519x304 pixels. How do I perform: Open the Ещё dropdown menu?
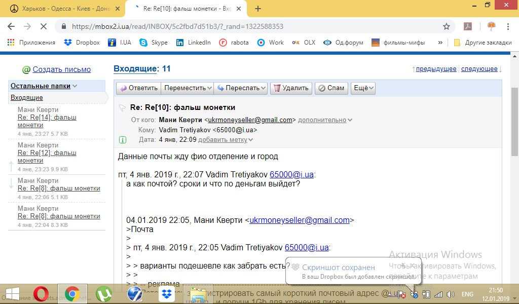(x=363, y=88)
